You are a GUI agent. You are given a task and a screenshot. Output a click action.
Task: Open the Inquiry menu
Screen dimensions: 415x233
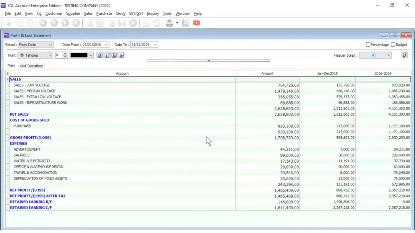tap(153, 13)
